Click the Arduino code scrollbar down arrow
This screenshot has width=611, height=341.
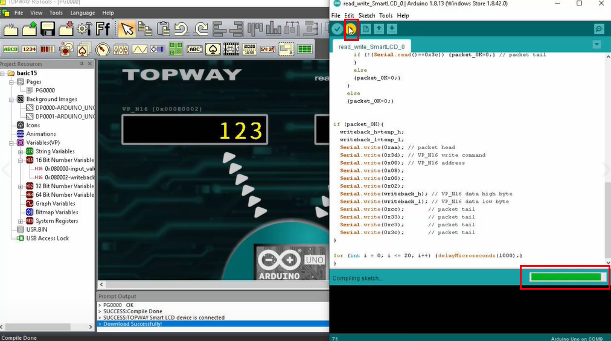pyautogui.click(x=608, y=263)
